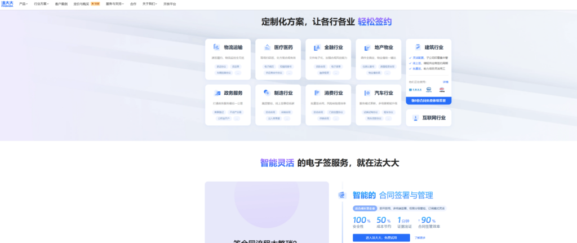Click 进入法大大，免费试用 button
Viewport: 577px width, 243px height.
coord(381,238)
